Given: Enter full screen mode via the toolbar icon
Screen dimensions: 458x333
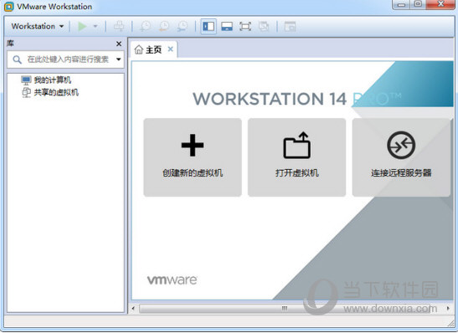Looking at the screenshot, I should (245, 27).
